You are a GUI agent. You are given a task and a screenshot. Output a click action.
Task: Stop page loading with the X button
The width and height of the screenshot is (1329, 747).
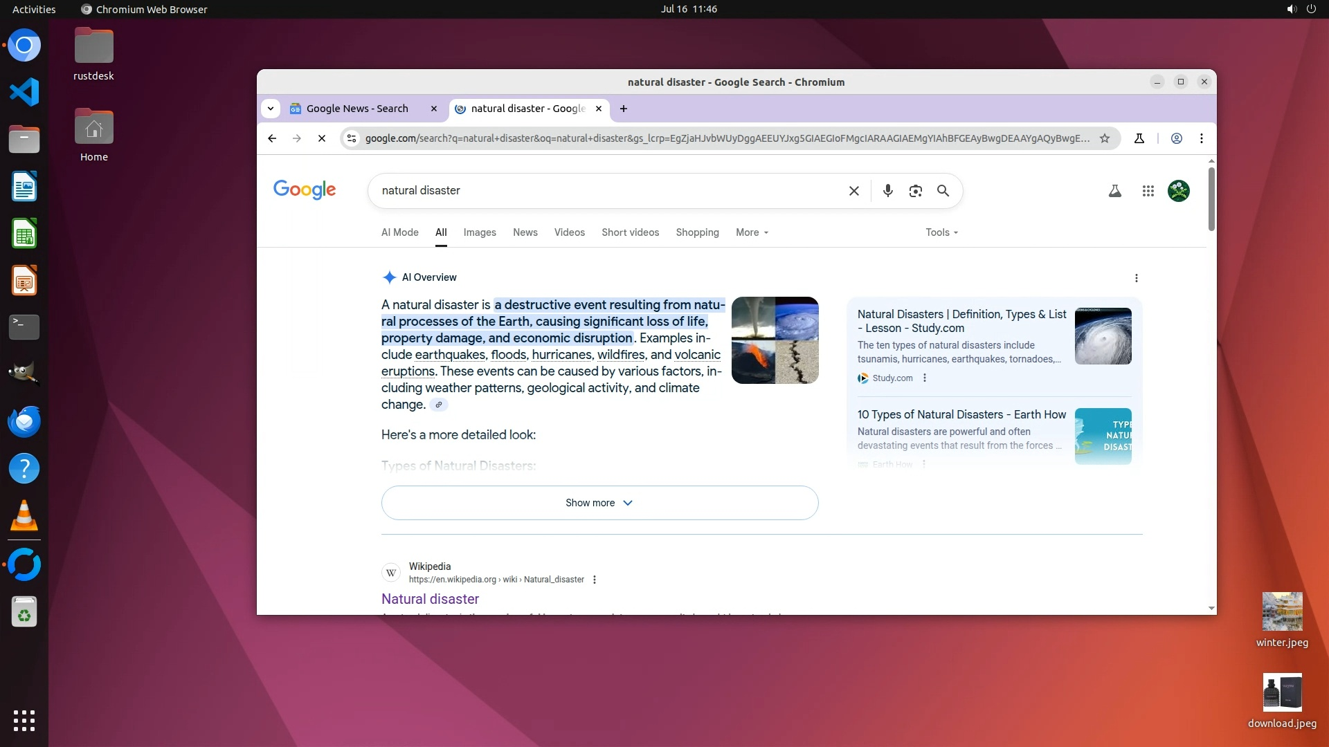[322, 138]
